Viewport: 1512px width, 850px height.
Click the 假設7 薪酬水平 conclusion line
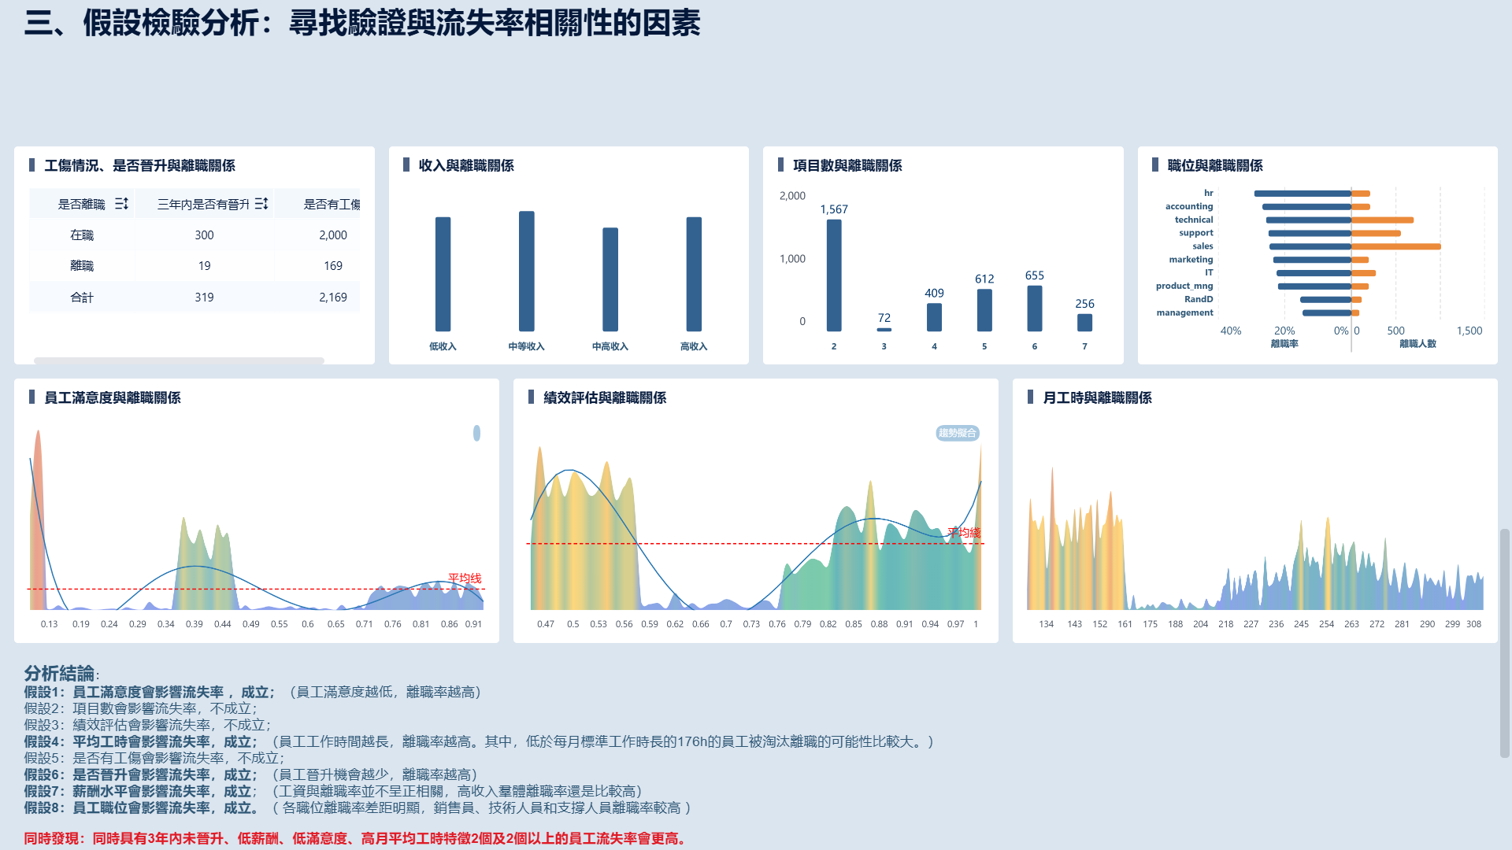[x=333, y=791]
